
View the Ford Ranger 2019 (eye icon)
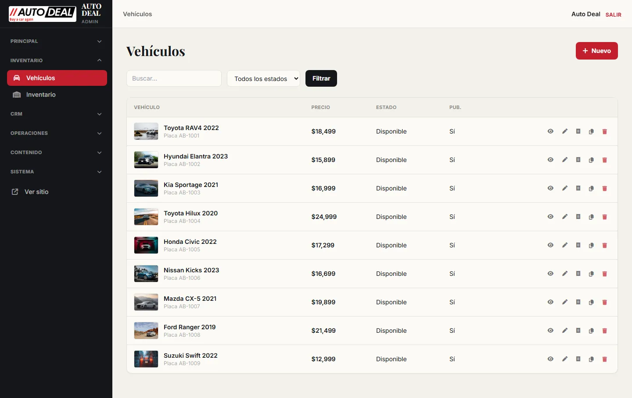point(550,331)
